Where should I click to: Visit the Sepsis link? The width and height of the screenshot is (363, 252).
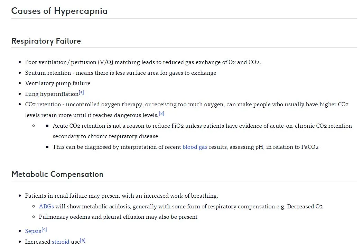pyautogui.click(x=33, y=231)
